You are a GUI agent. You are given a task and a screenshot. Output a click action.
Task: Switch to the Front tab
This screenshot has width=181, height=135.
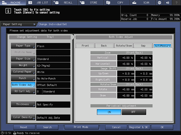click(85, 46)
